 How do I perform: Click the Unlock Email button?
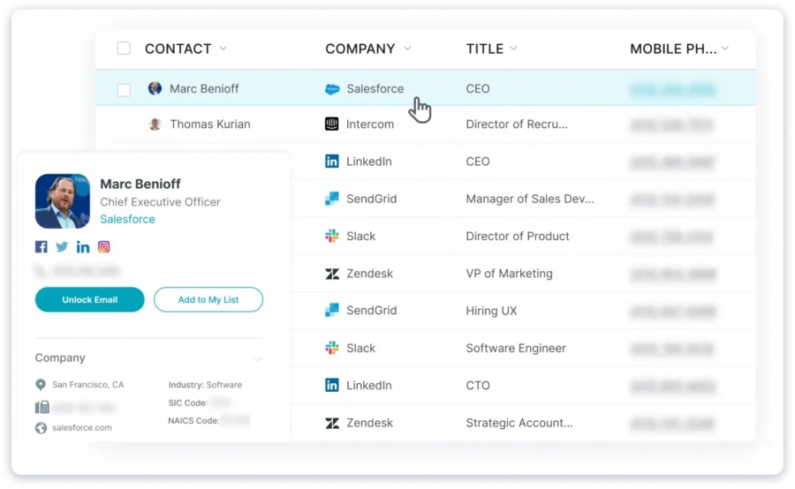tap(90, 299)
